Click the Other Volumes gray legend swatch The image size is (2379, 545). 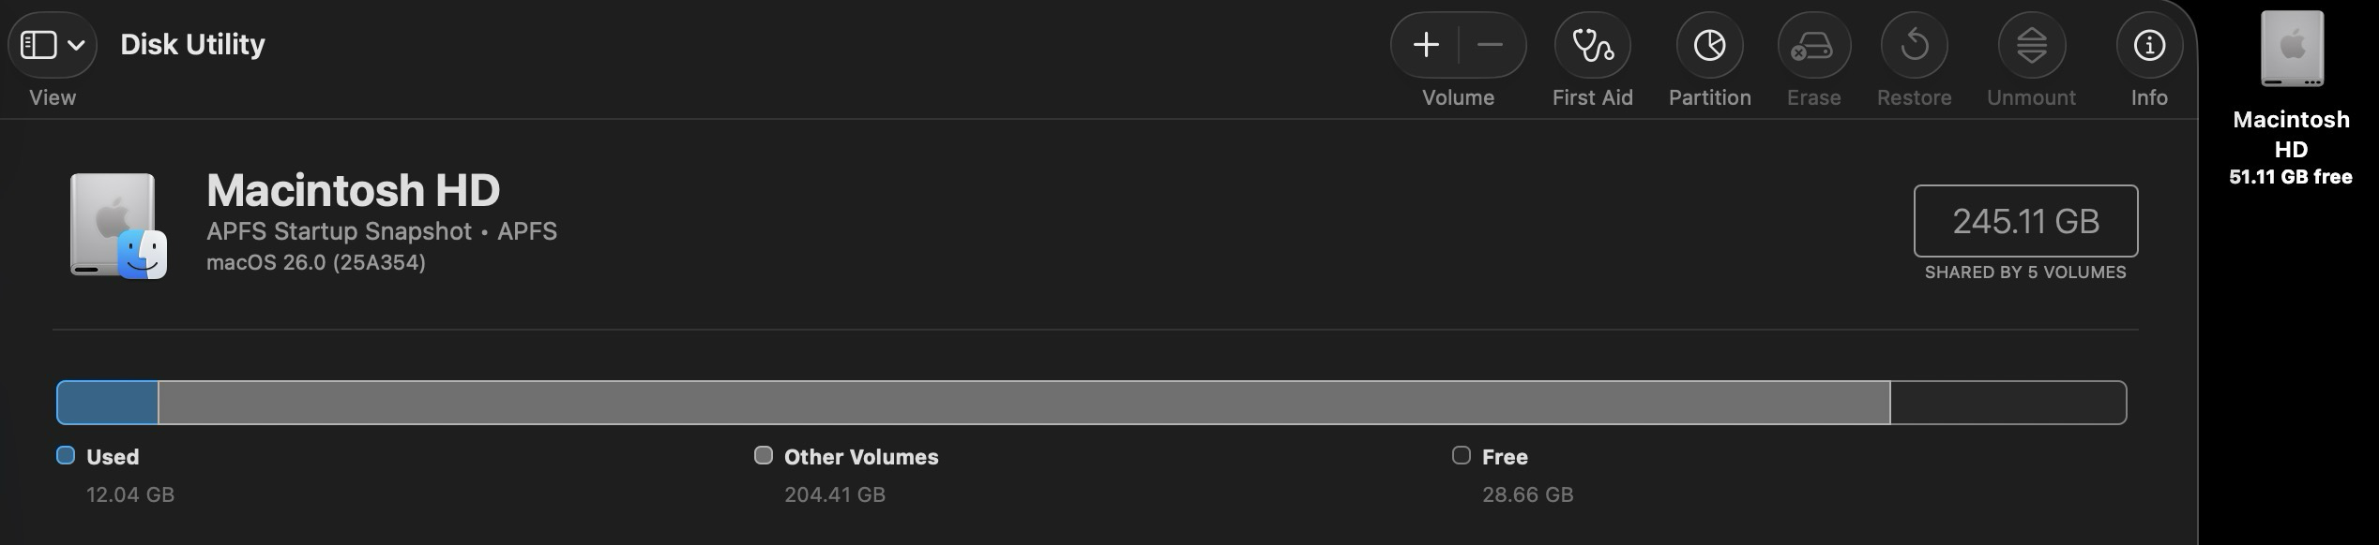pyautogui.click(x=764, y=455)
